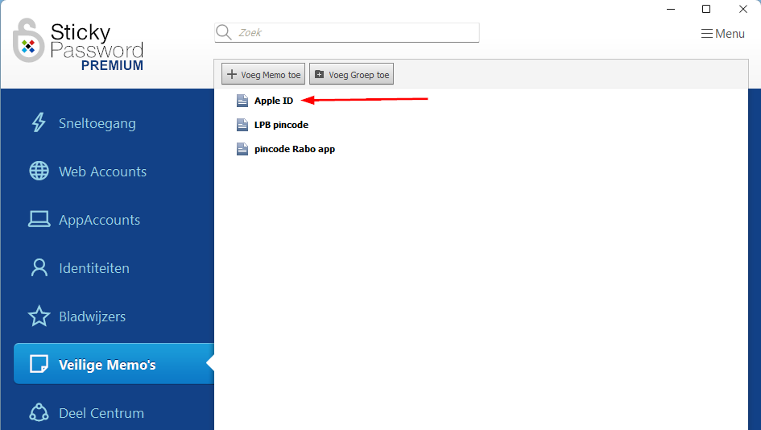
Task: Focus the Zoek search field
Action: 354,33
